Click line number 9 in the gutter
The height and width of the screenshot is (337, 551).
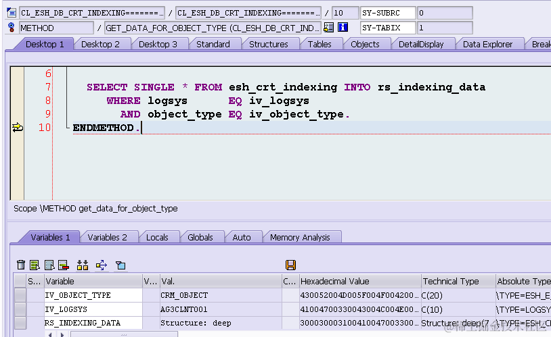click(48, 114)
